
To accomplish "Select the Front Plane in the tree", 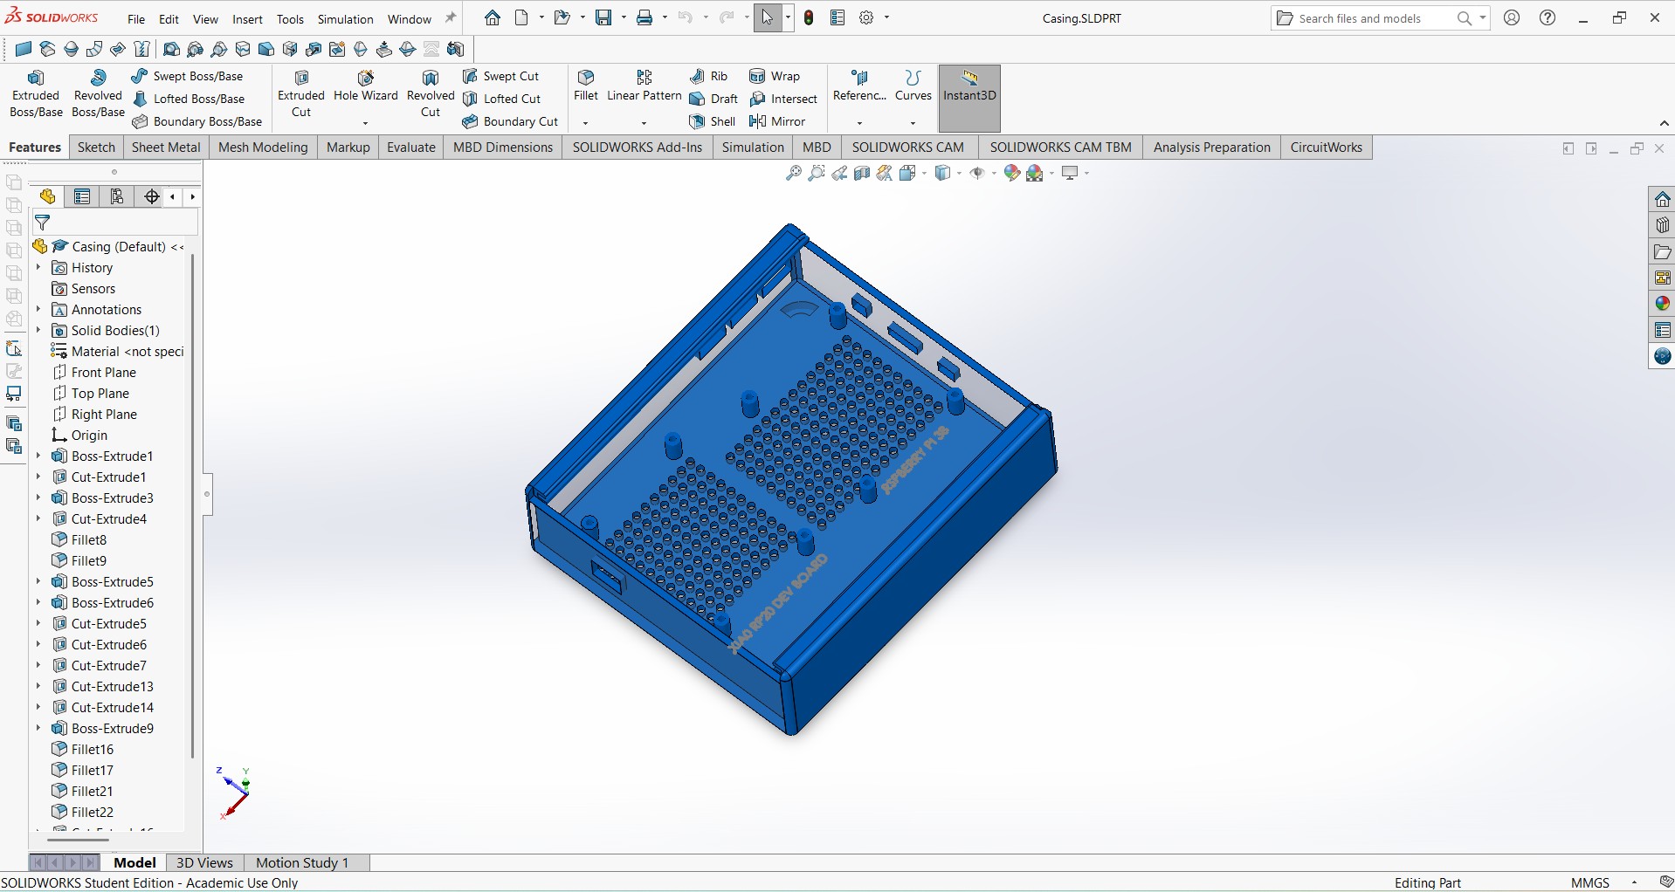I will (94, 373).
